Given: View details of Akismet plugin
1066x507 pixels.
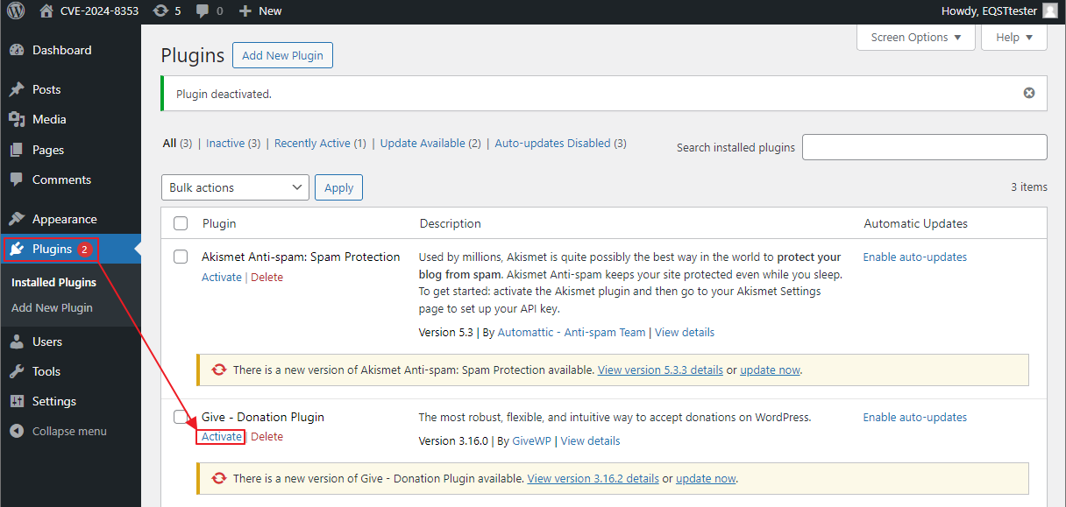Looking at the screenshot, I should point(685,332).
